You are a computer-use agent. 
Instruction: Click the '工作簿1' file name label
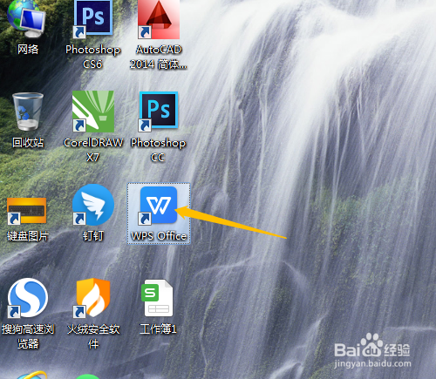click(158, 329)
